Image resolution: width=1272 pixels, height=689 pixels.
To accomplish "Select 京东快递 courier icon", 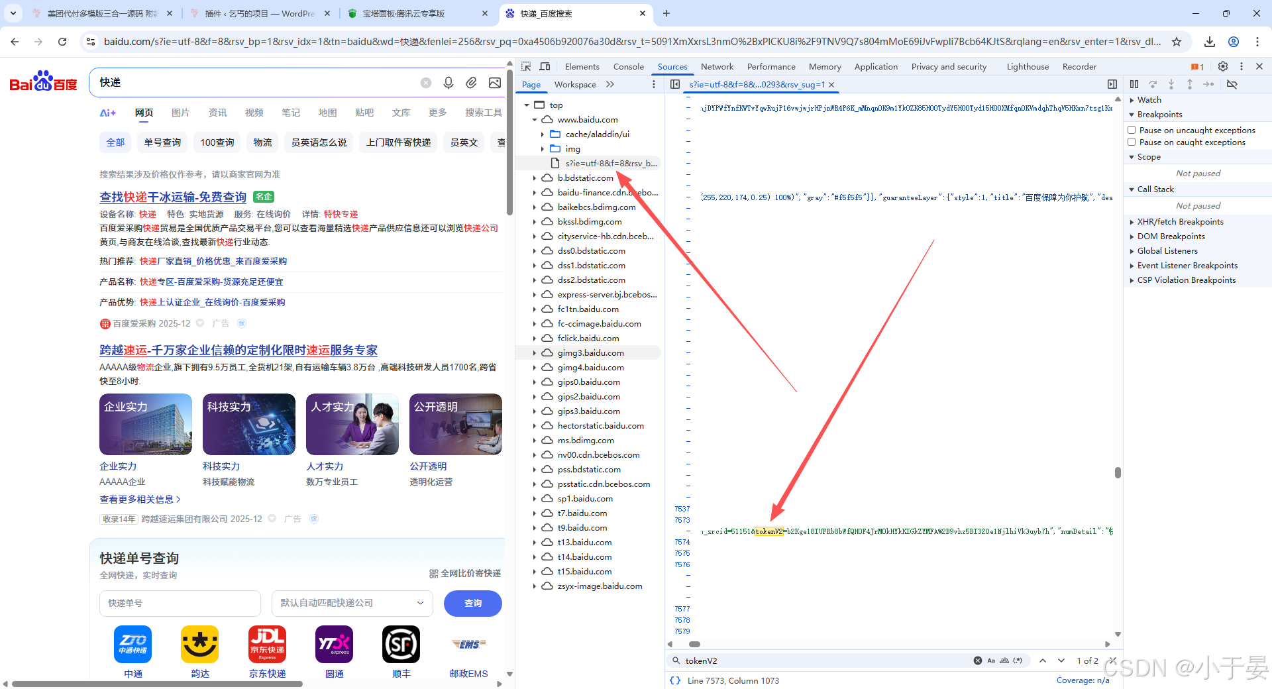I will (267, 644).
